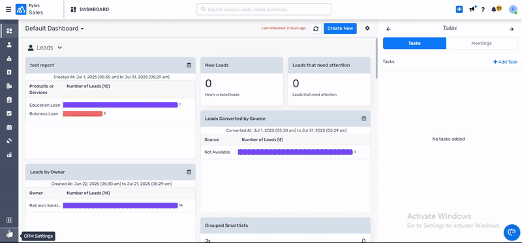Go to the next day arrow
Screen dimensions: 522x243
point(512,29)
